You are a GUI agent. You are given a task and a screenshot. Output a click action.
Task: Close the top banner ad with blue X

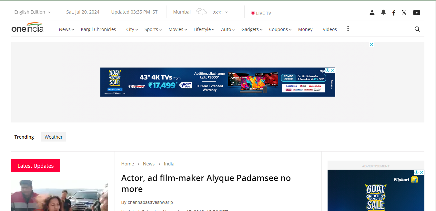coord(371,45)
